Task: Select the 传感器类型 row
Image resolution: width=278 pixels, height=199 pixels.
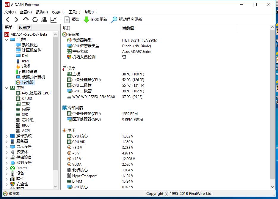Action: point(112,40)
